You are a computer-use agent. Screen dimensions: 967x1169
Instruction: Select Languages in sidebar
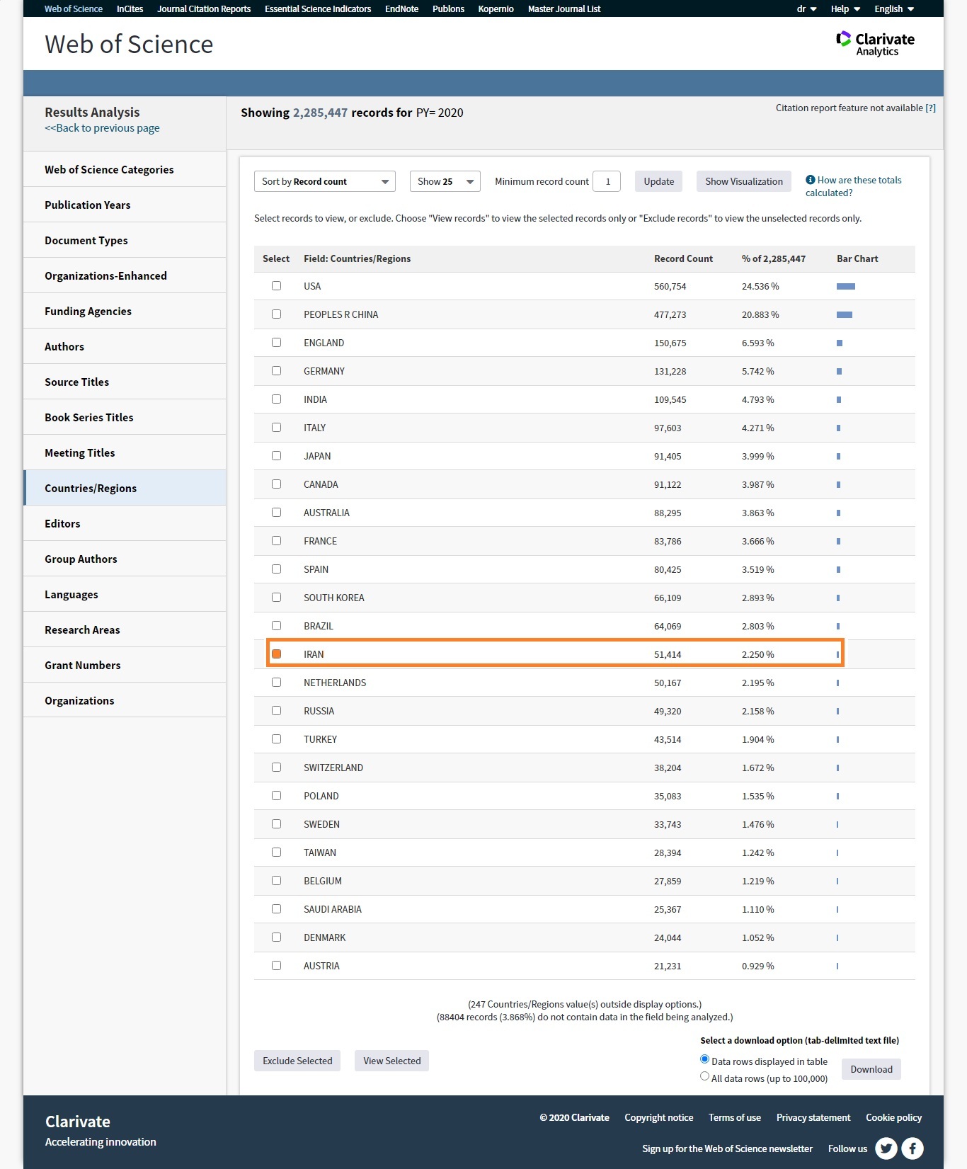pos(125,594)
